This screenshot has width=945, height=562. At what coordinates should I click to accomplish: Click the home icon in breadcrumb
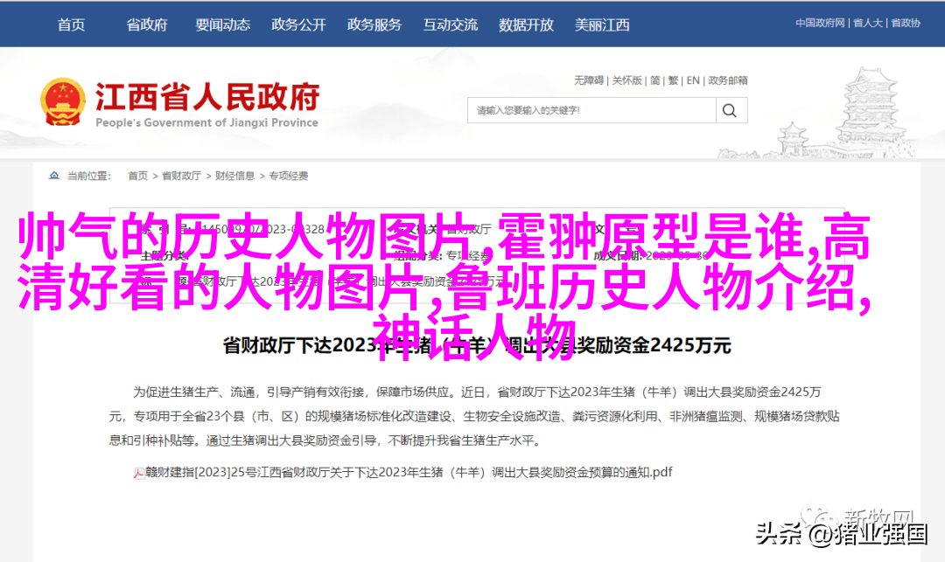(54, 176)
